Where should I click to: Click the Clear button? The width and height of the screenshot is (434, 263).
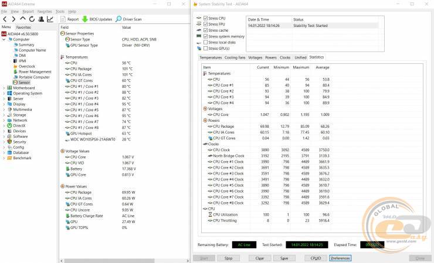pos(259,258)
